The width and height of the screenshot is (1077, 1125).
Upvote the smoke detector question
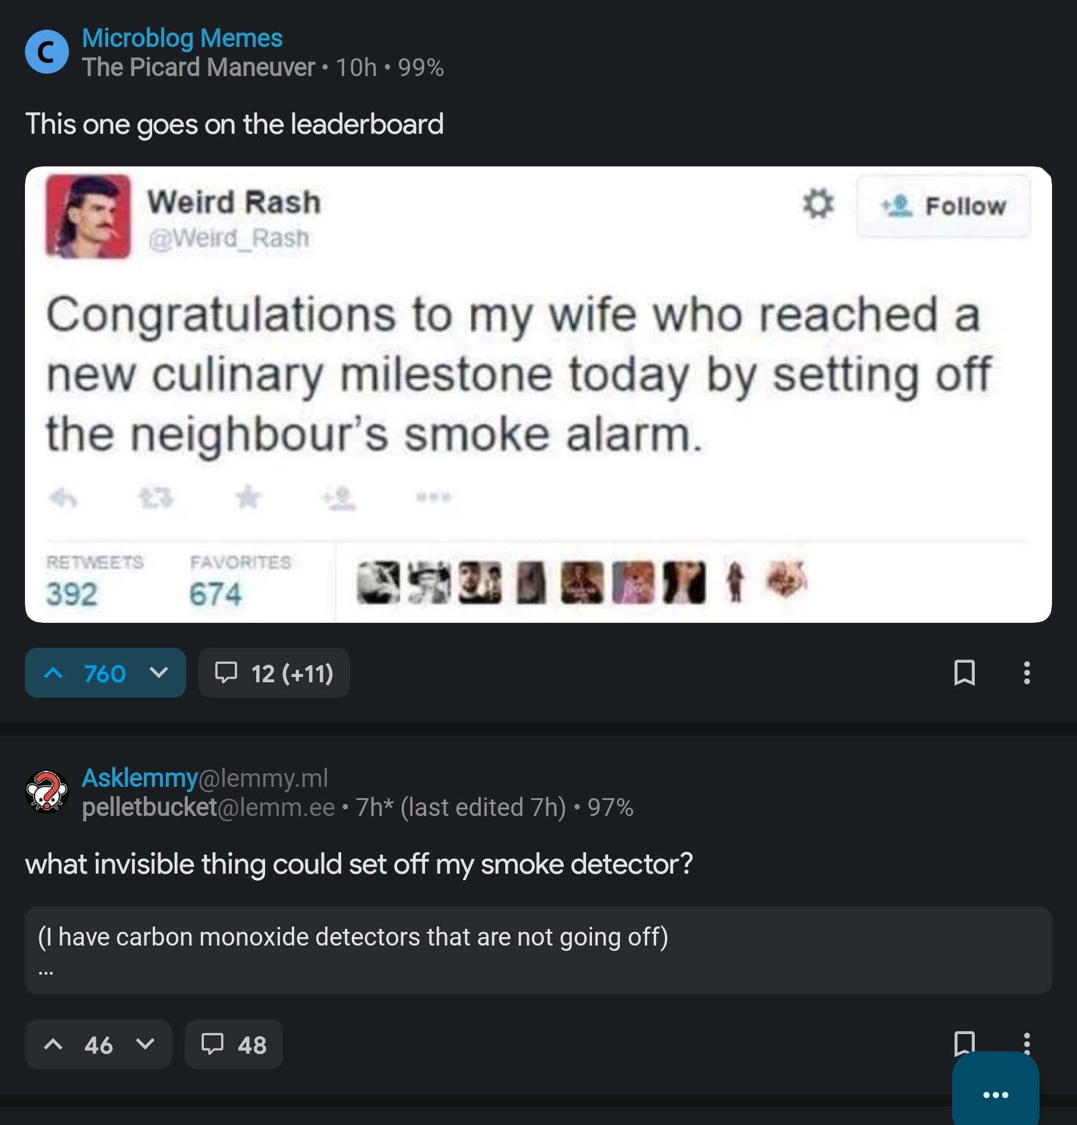pos(53,1044)
